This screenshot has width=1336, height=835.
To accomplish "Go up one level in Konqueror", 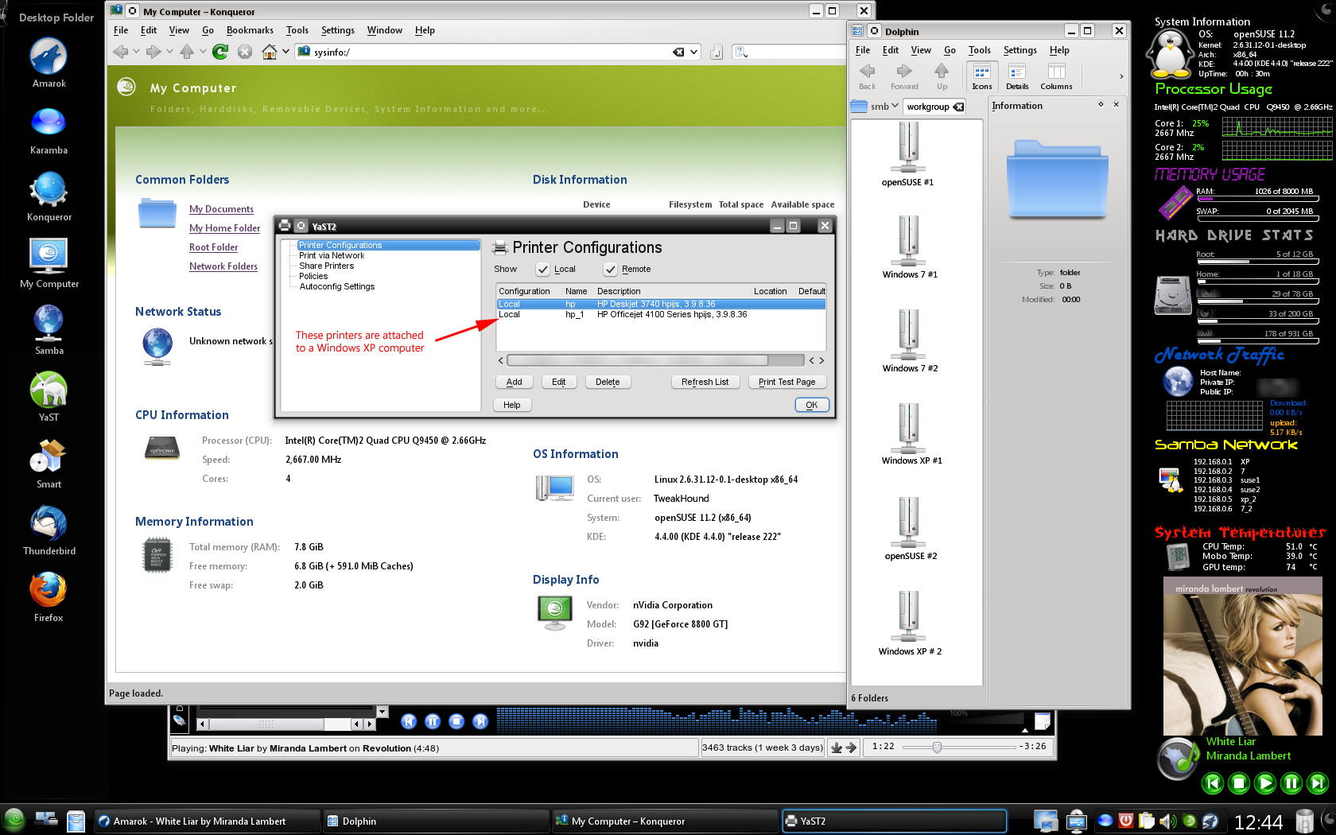I will pyautogui.click(x=187, y=52).
